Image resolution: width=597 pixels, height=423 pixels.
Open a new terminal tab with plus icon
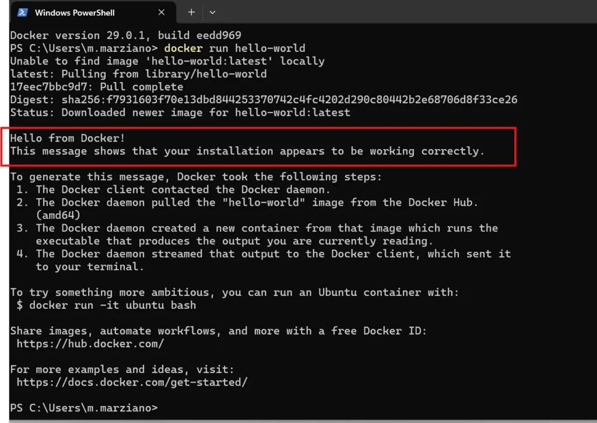point(191,12)
